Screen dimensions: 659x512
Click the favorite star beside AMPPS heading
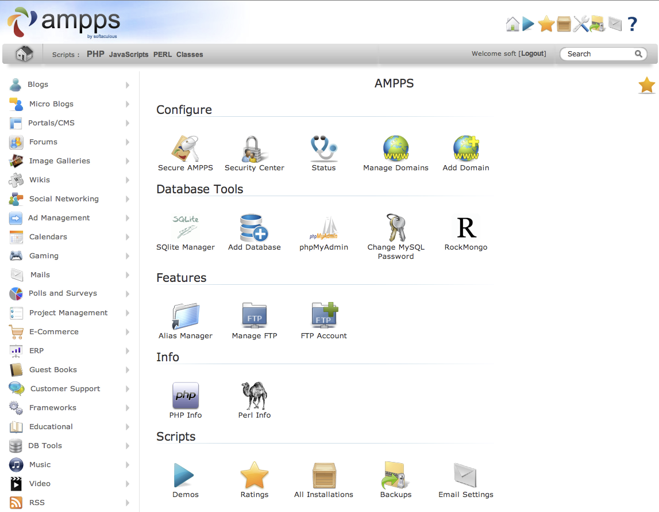coord(646,85)
